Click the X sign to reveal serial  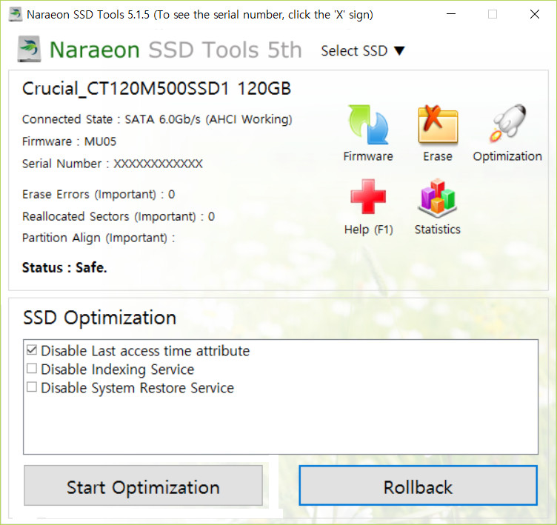tap(535, 14)
